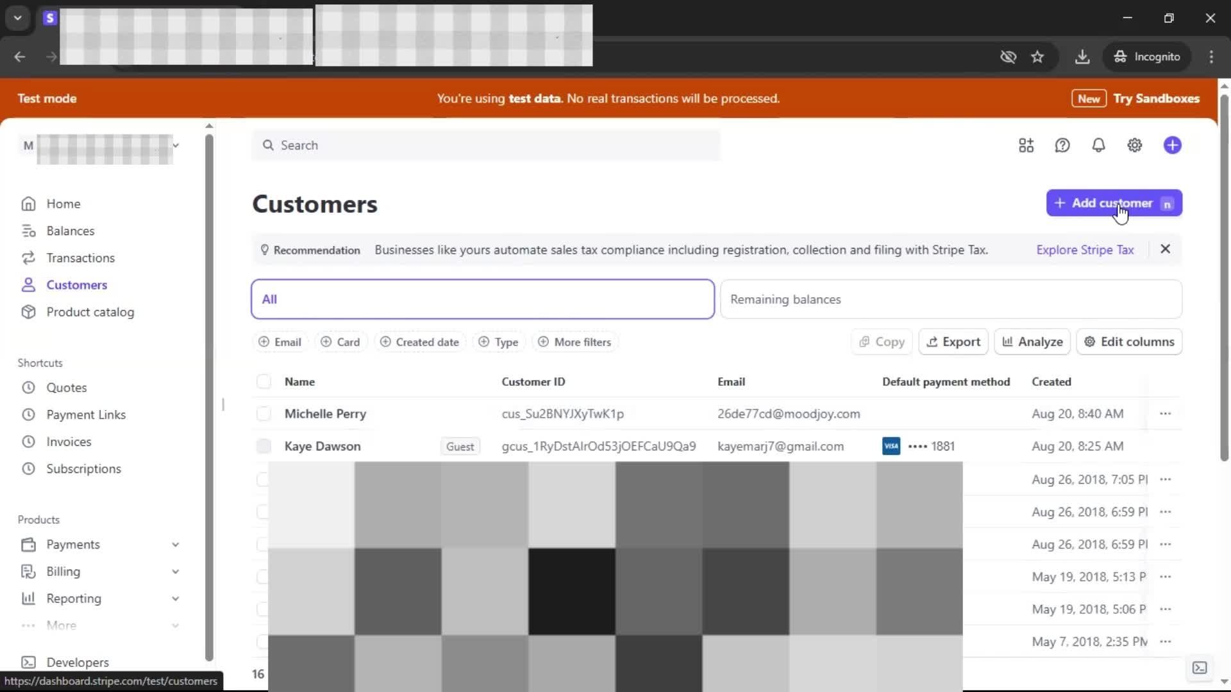This screenshot has width=1231, height=692.
Task: Focus the Search input field
Action: click(486, 145)
